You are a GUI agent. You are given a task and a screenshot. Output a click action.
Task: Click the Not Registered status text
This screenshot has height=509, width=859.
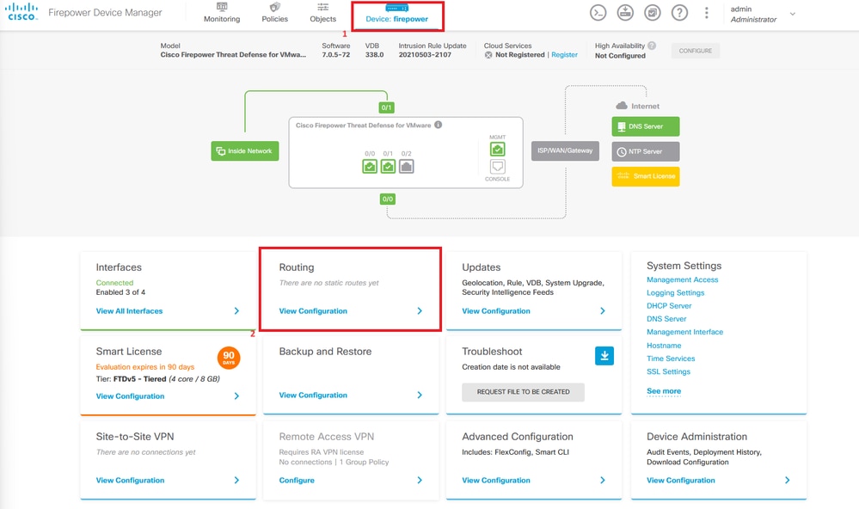click(x=520, y=55)
